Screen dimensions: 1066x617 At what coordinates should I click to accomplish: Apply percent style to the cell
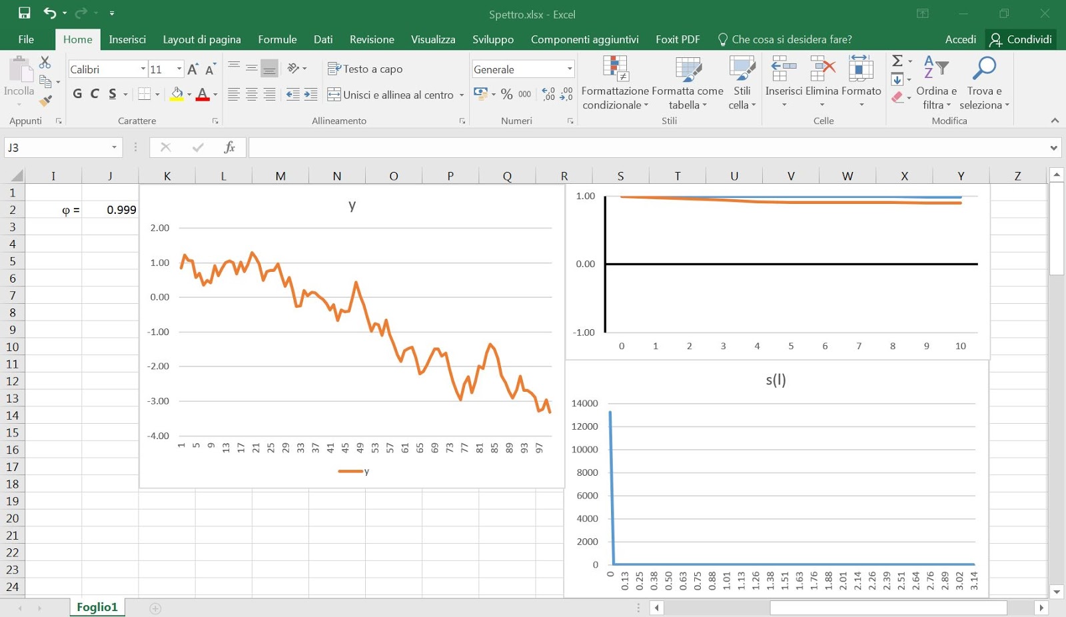(507, 94)
